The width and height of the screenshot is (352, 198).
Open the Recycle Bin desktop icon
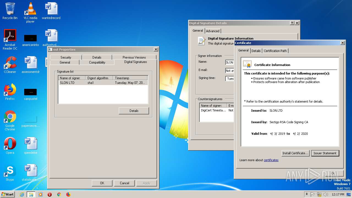click(x=10, y=11)
